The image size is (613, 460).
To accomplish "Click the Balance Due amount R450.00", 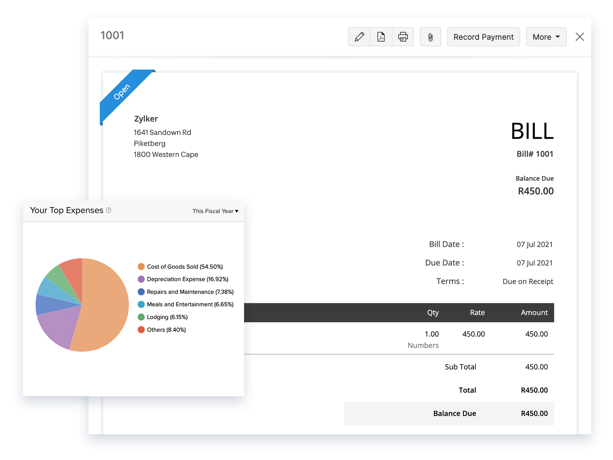I will point(536,191).
